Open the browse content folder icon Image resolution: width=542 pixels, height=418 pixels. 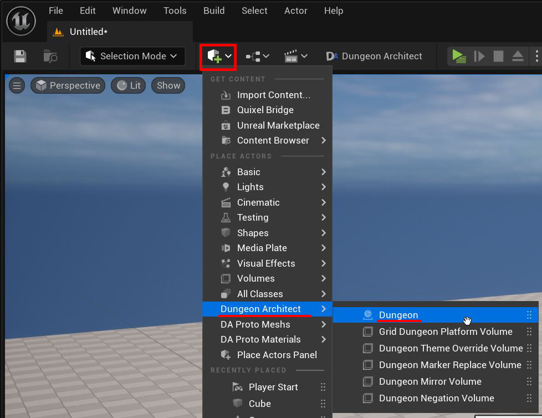coord(50,56)
